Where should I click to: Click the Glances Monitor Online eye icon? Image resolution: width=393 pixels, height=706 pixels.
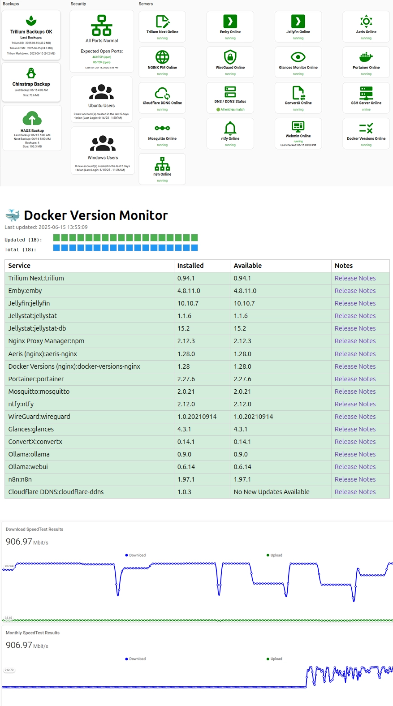point(298,57)
